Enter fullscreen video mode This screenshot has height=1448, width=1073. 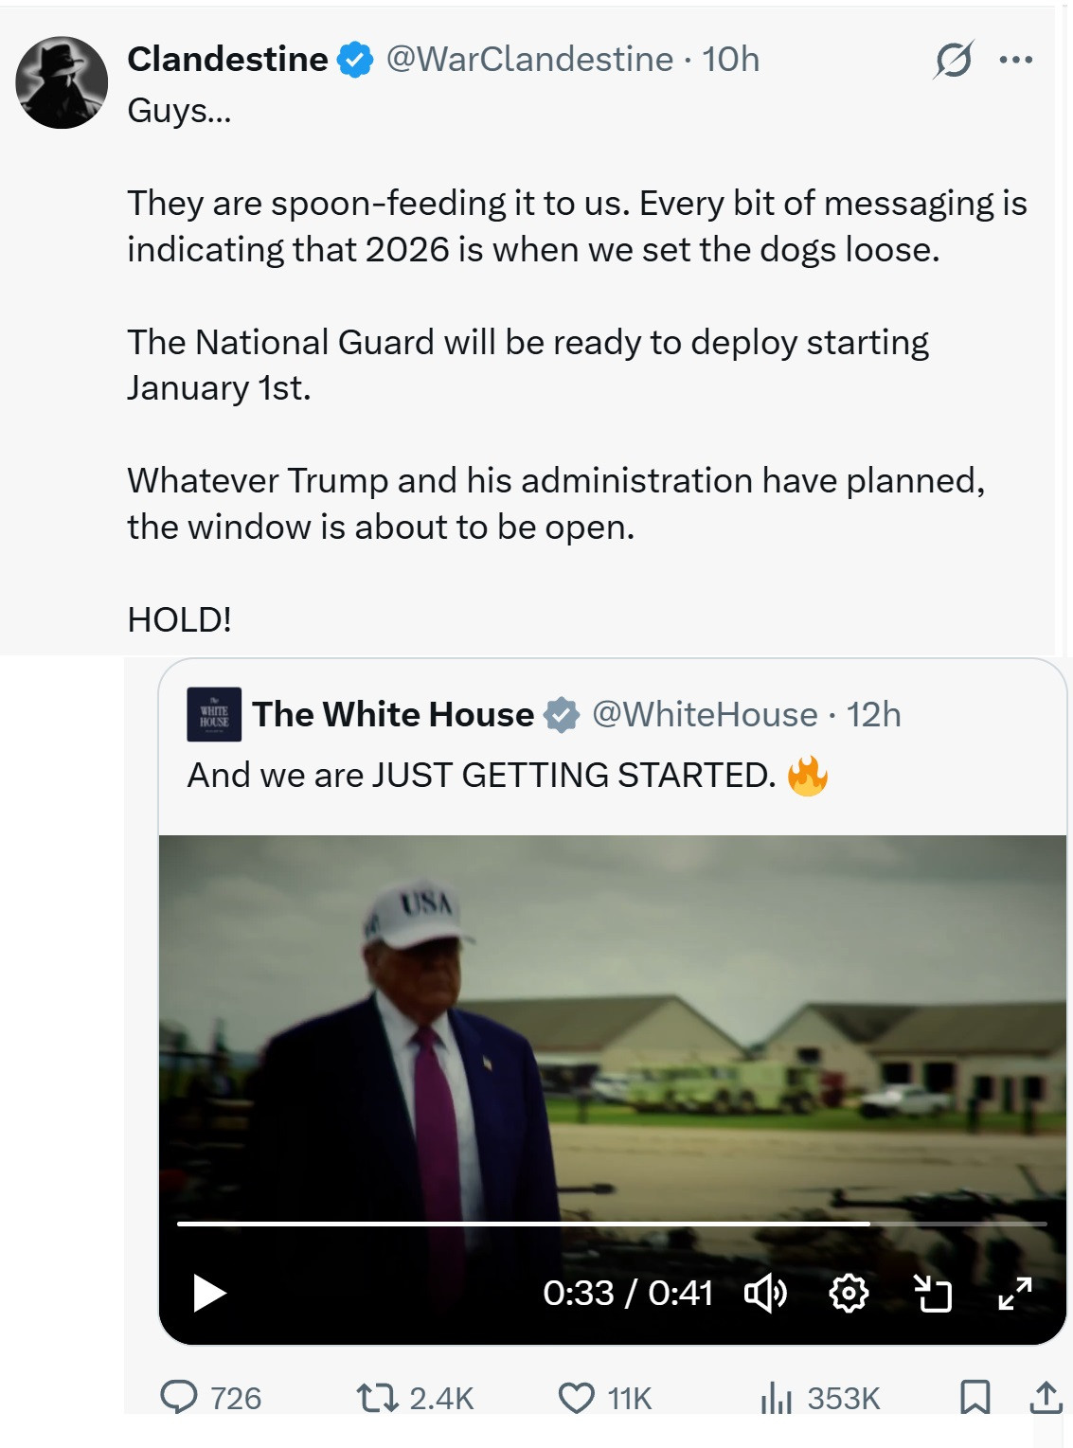(x=1015, y=1293)
